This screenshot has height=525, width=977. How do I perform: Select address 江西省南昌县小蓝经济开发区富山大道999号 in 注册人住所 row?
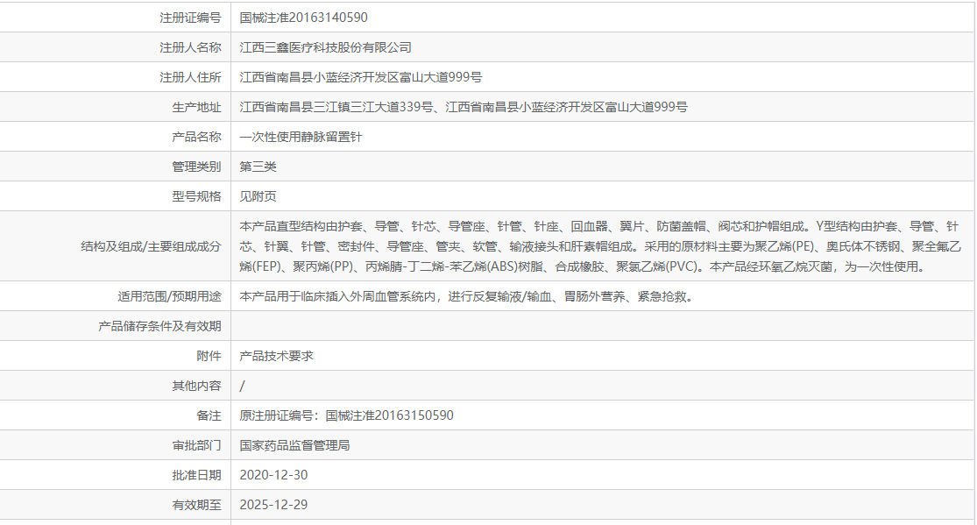pos(361,77)
